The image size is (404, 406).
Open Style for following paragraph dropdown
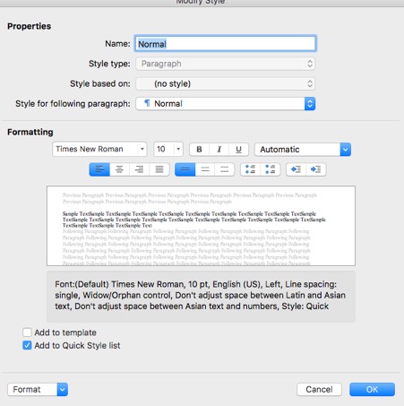[x=226, y=104]
